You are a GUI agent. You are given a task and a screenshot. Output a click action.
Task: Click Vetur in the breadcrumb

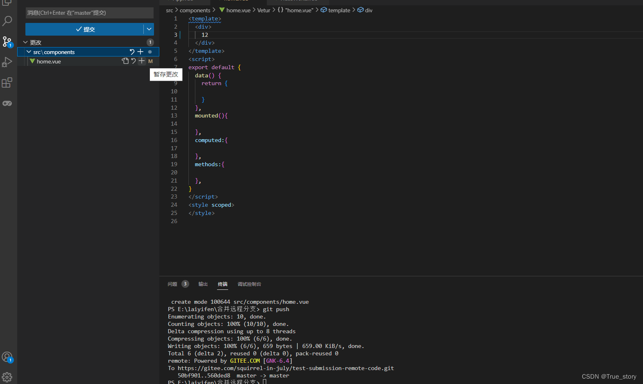(x=264, y=10)
